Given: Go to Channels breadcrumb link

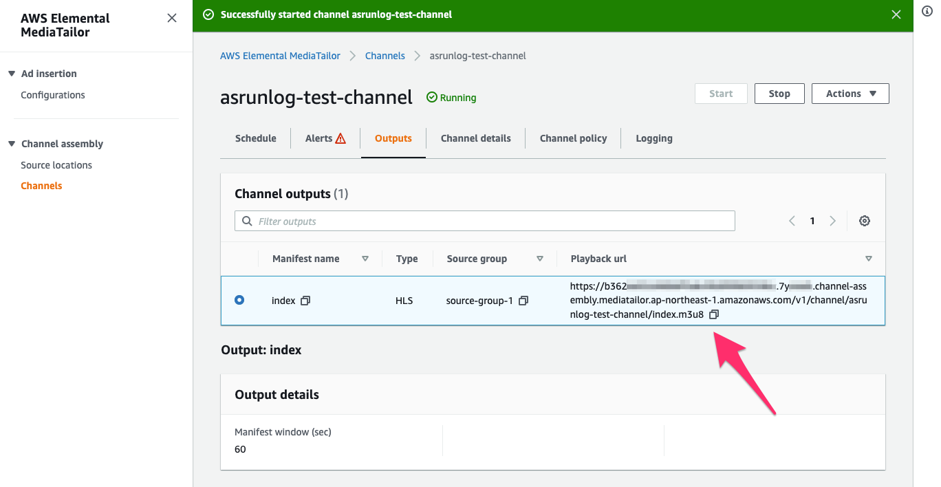Looking at the screenshot, I should (385, 56).
